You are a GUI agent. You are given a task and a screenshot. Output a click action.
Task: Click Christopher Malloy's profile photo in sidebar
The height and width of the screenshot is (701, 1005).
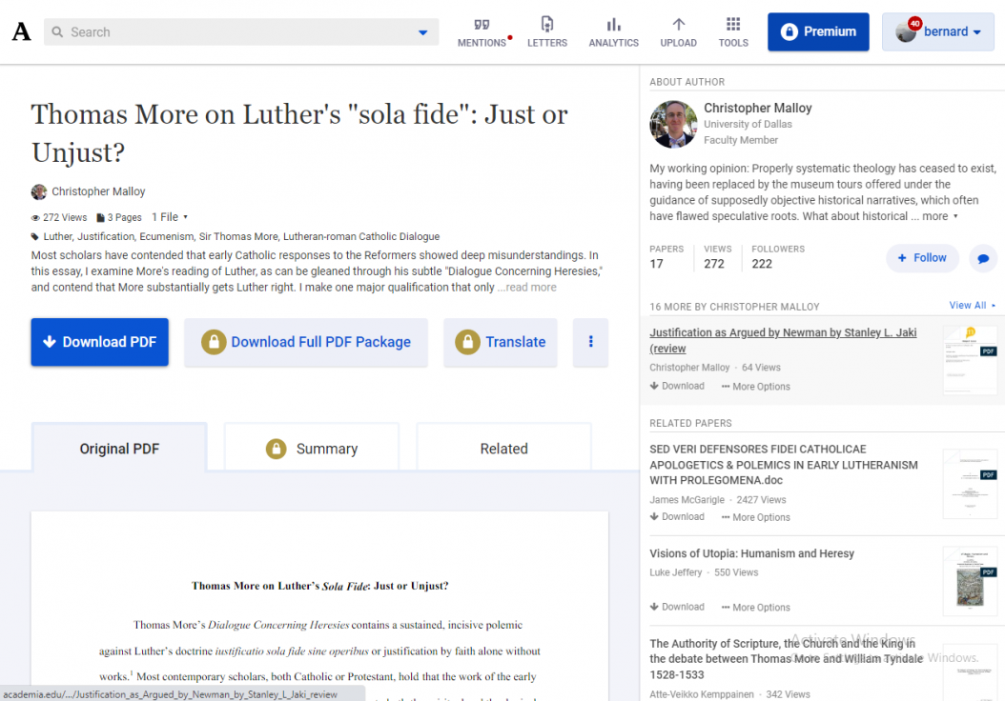pos(673,124)
